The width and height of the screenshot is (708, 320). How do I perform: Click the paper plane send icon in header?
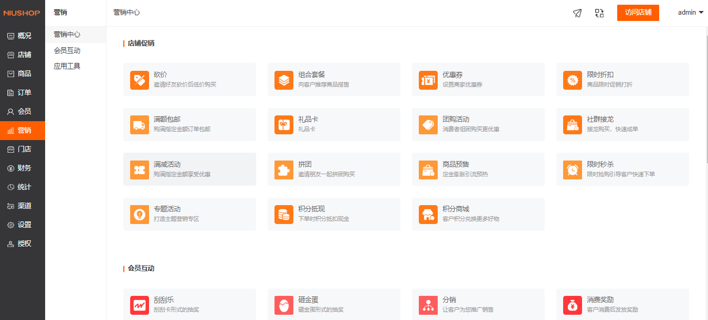(x=577, y=13)
